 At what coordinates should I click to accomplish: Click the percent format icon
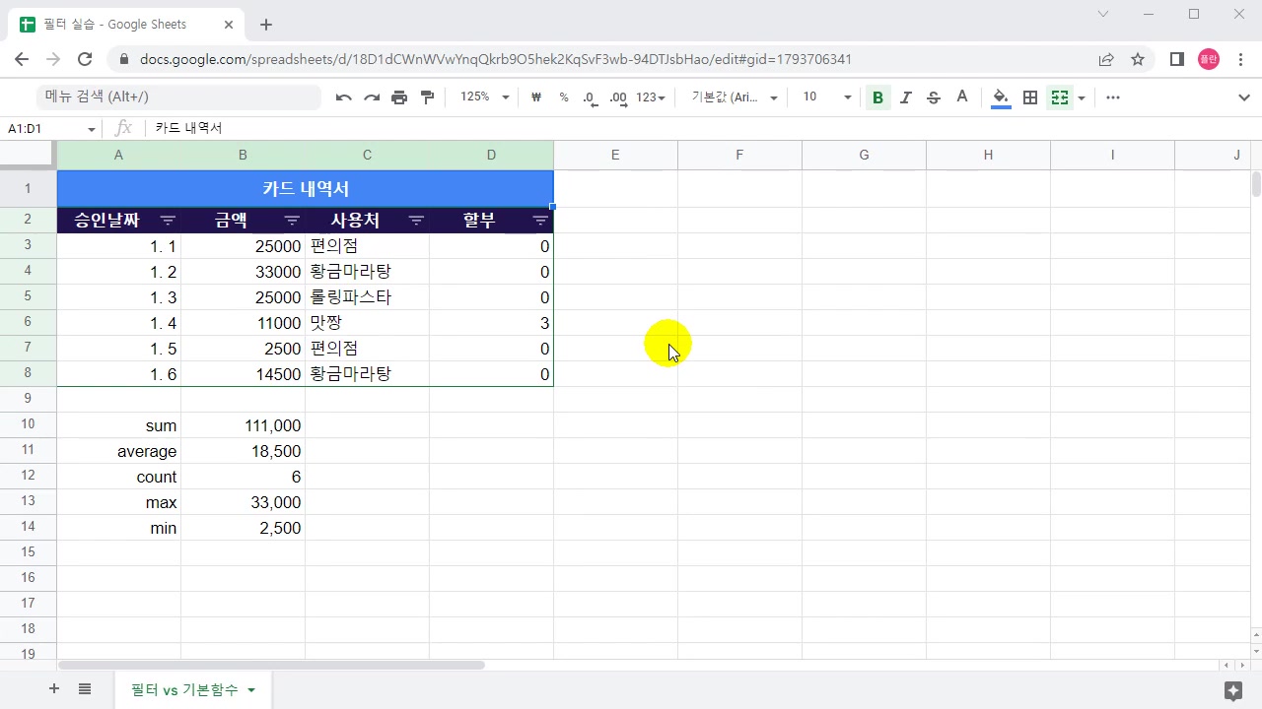(564, 97)
